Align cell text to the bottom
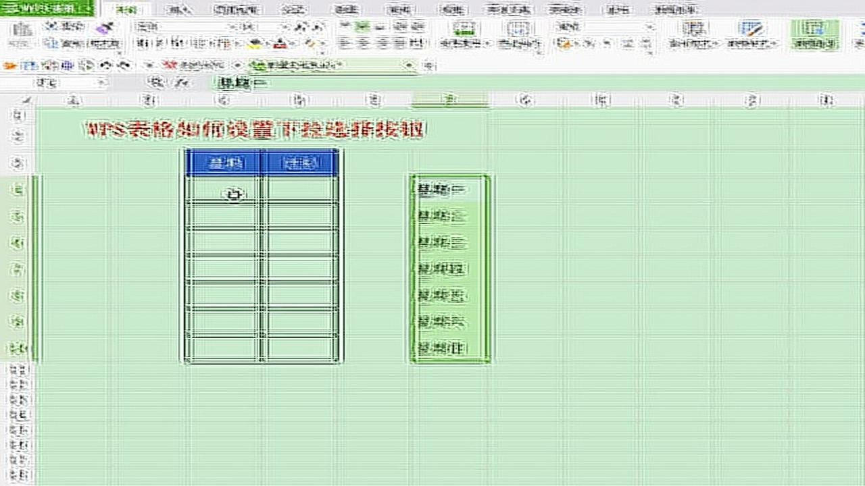865x486 pixels. [380, 27]
